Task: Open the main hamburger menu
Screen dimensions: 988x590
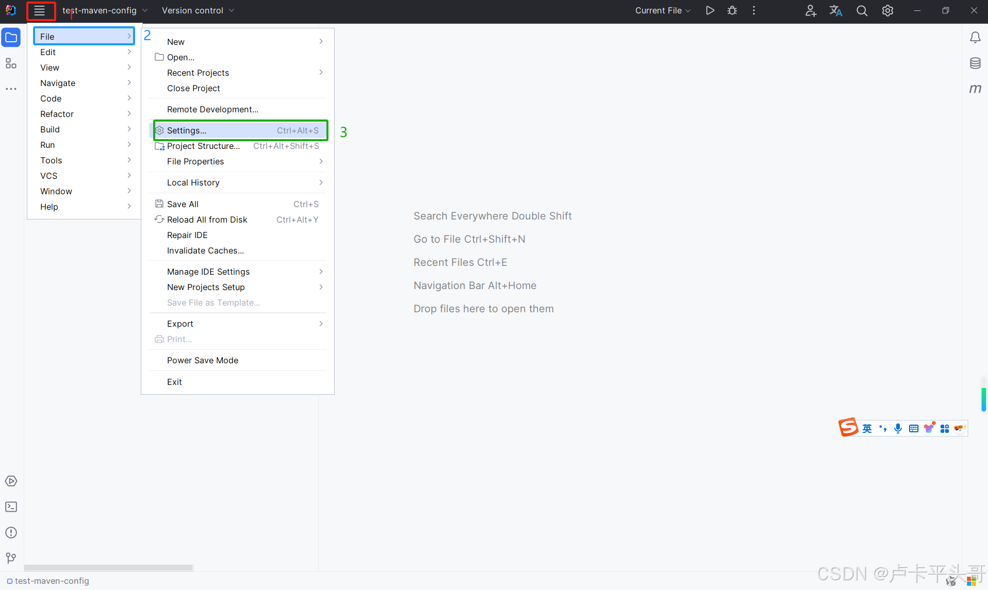Action: pyautogui.click(x=40, y=10)
